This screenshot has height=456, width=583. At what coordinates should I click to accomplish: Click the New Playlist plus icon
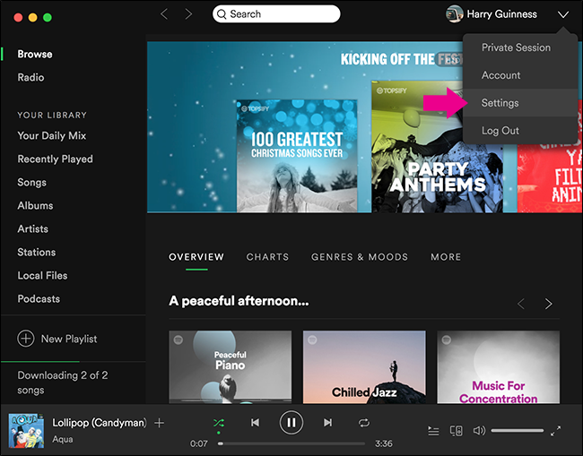coord(26,339)
